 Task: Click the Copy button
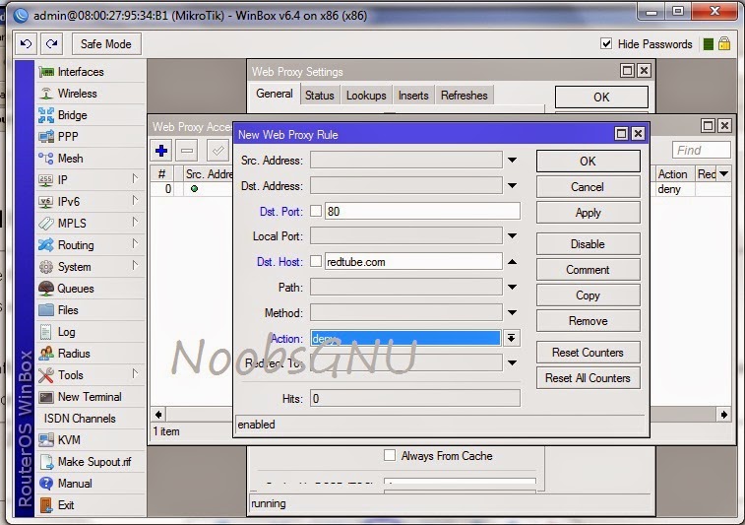(x=588, y=295)
